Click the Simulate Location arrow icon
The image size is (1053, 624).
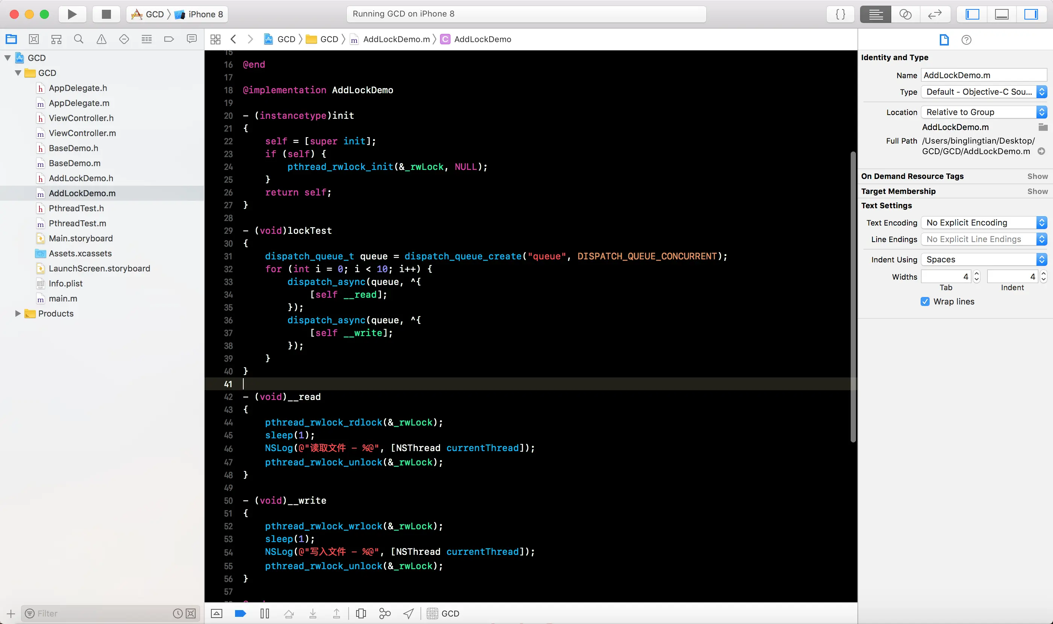pos(408,613)
